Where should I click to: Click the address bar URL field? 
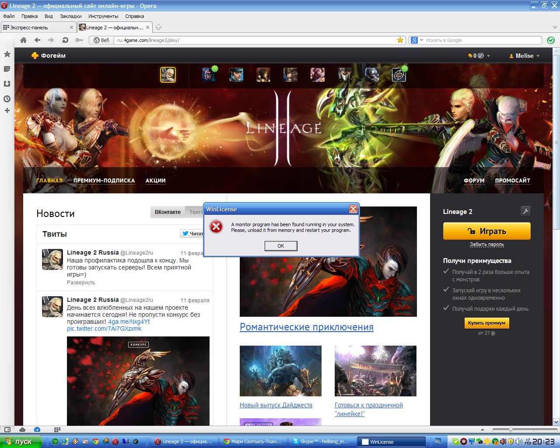255,40
